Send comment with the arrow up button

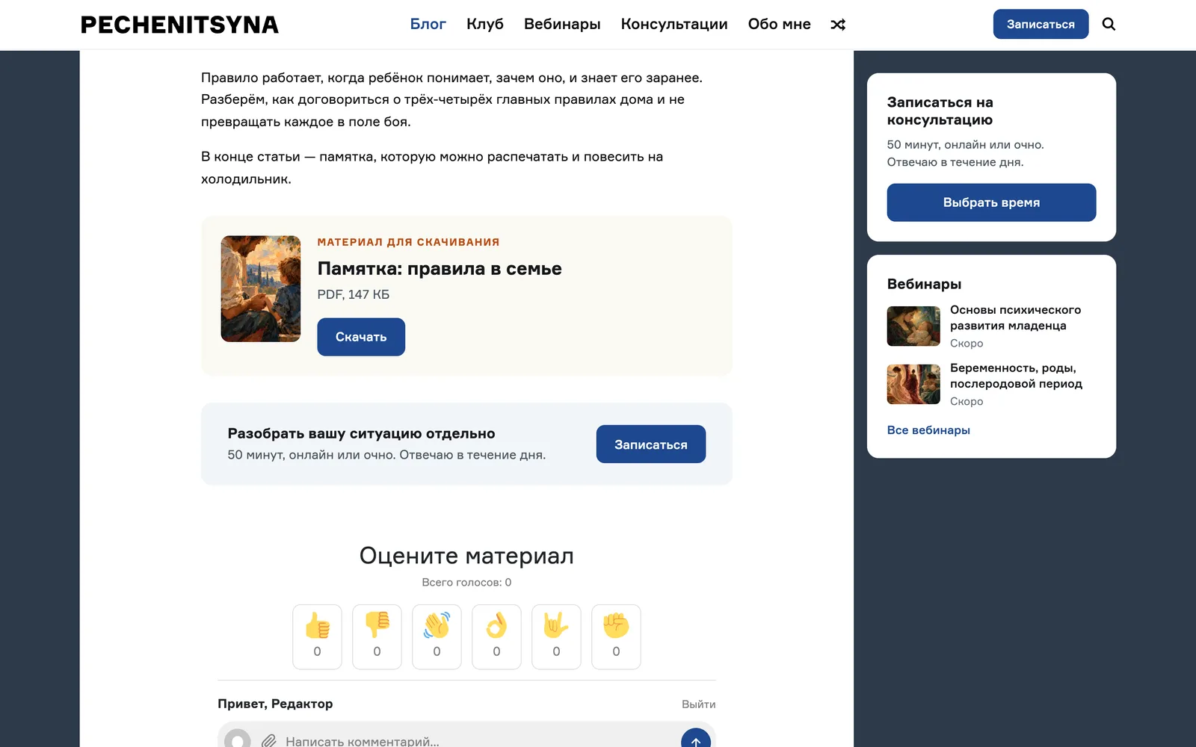[x=696, y=740]
